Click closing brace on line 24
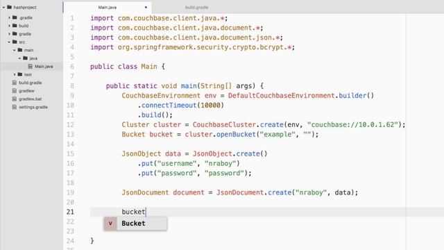This screenshot has width=444, height=250. coord(92,241)
